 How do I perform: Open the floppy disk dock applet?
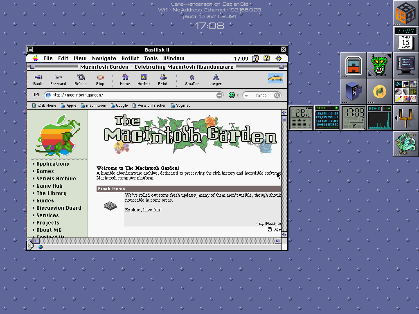point(354,66)
